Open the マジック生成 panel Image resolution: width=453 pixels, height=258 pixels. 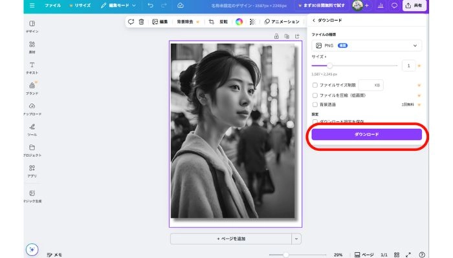32,196
